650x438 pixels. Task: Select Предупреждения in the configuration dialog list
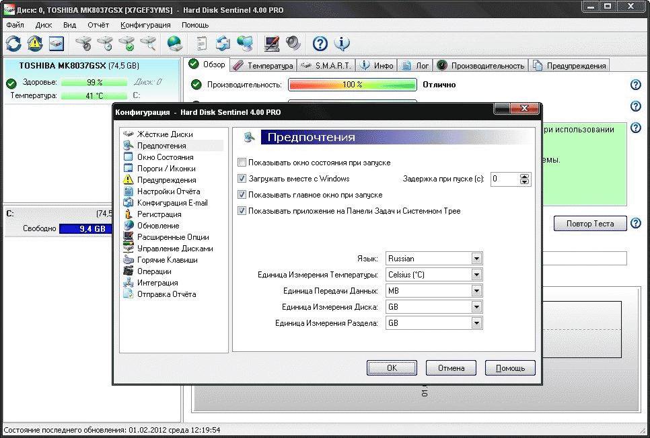click(167, 180)
